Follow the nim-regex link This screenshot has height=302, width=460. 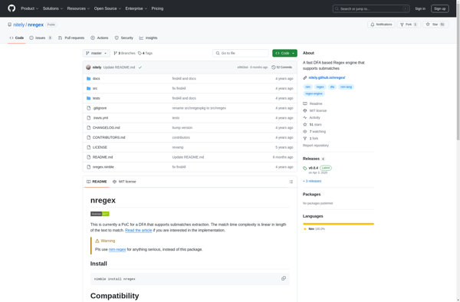(117, 249)
